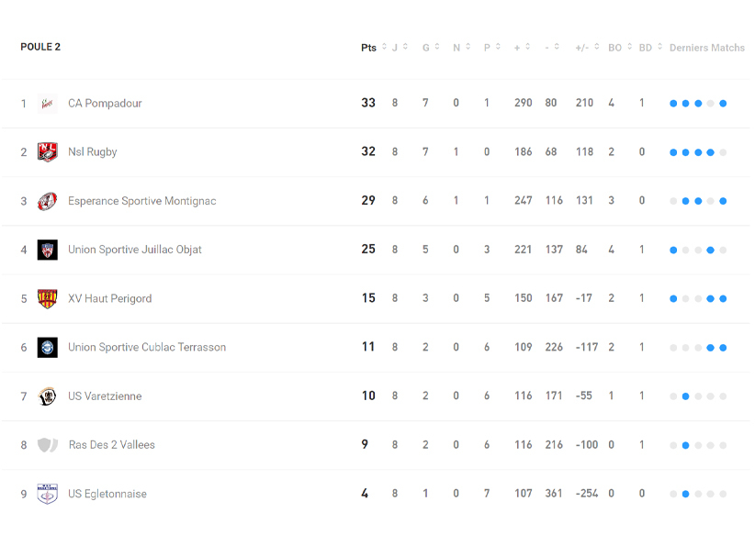Click the US Egletonnaise club crest
The width and height of the screenshot is (755, 546).
(x=47, y=494)
